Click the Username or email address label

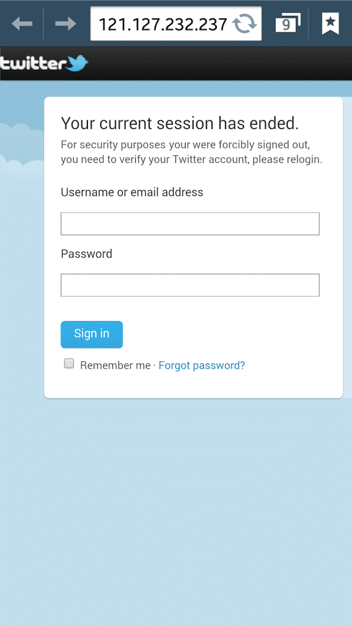click(132, 193)
